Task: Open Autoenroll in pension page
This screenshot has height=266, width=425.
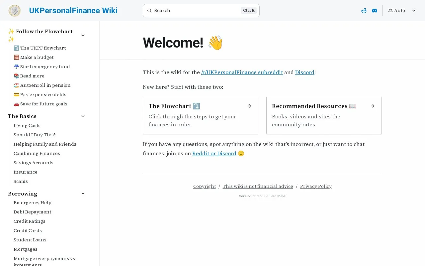Action: coord(42,85)
